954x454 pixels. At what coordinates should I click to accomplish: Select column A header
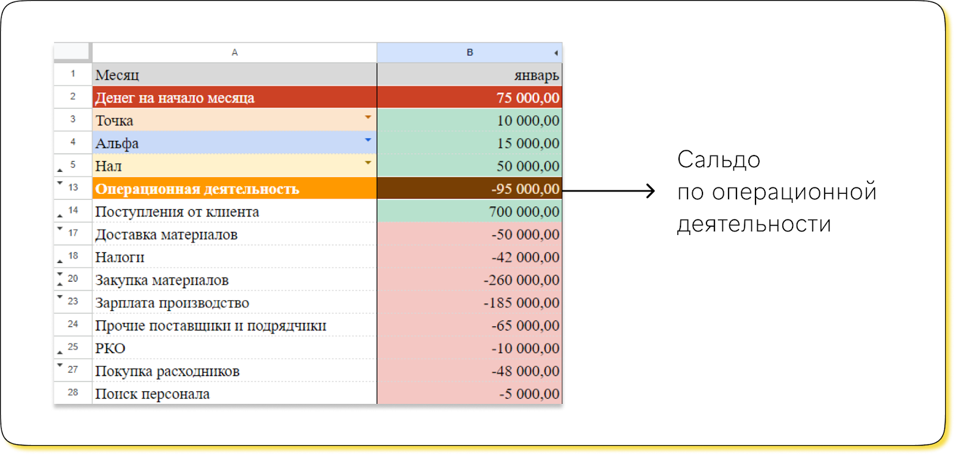(x=234, y=52)
